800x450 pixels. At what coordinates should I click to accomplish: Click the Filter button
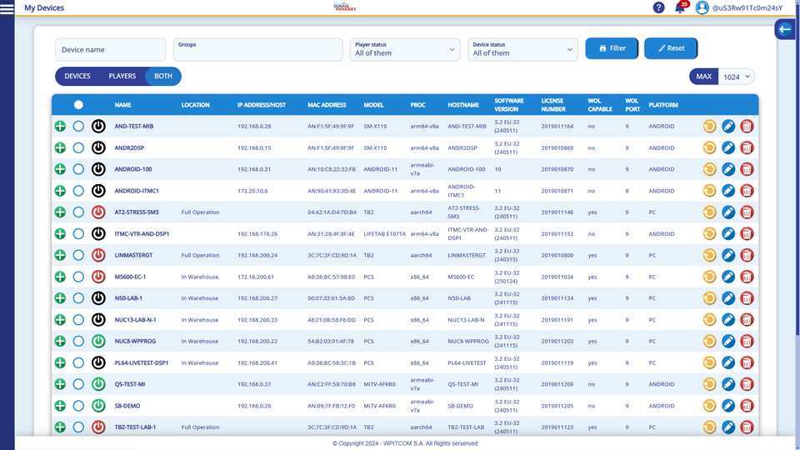click(x=612, y=48)
